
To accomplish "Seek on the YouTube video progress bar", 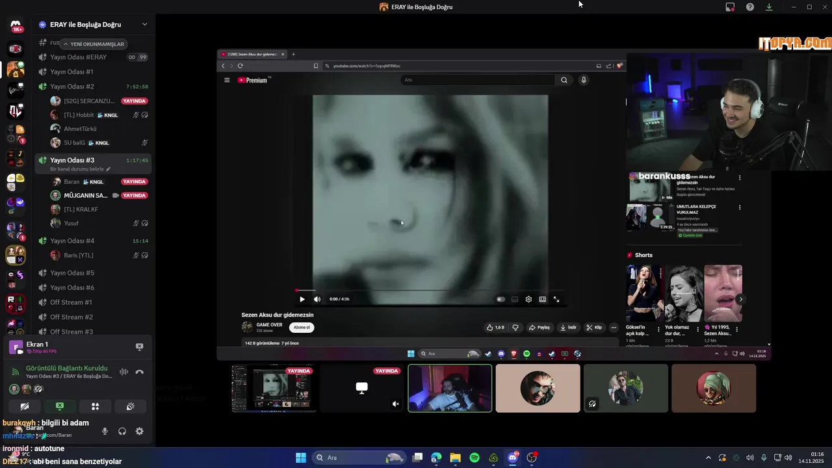I will click(x=429, y=291).
